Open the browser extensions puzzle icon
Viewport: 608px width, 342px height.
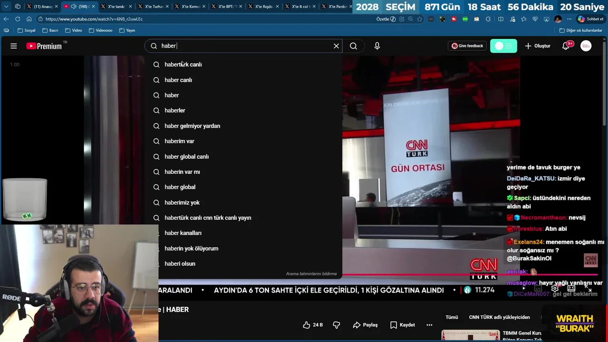(x=488, y=19)
